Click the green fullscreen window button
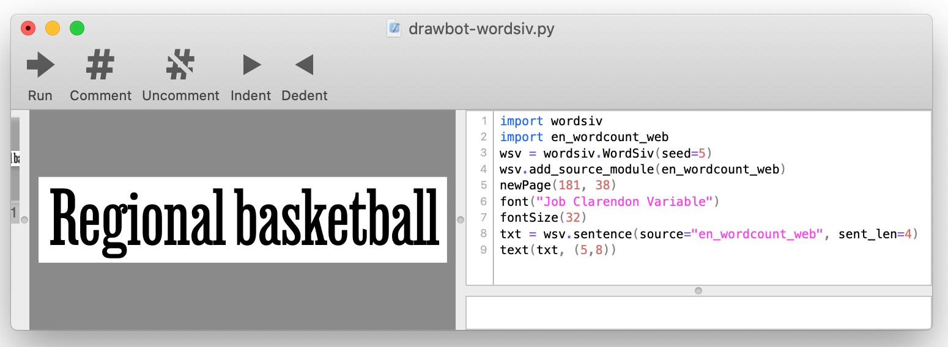948x347 pixels. [x=76, y=28]
